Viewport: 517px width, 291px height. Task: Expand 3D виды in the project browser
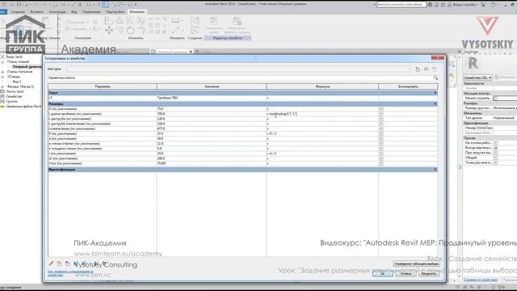pyautogui.click(x=3, y=77)
